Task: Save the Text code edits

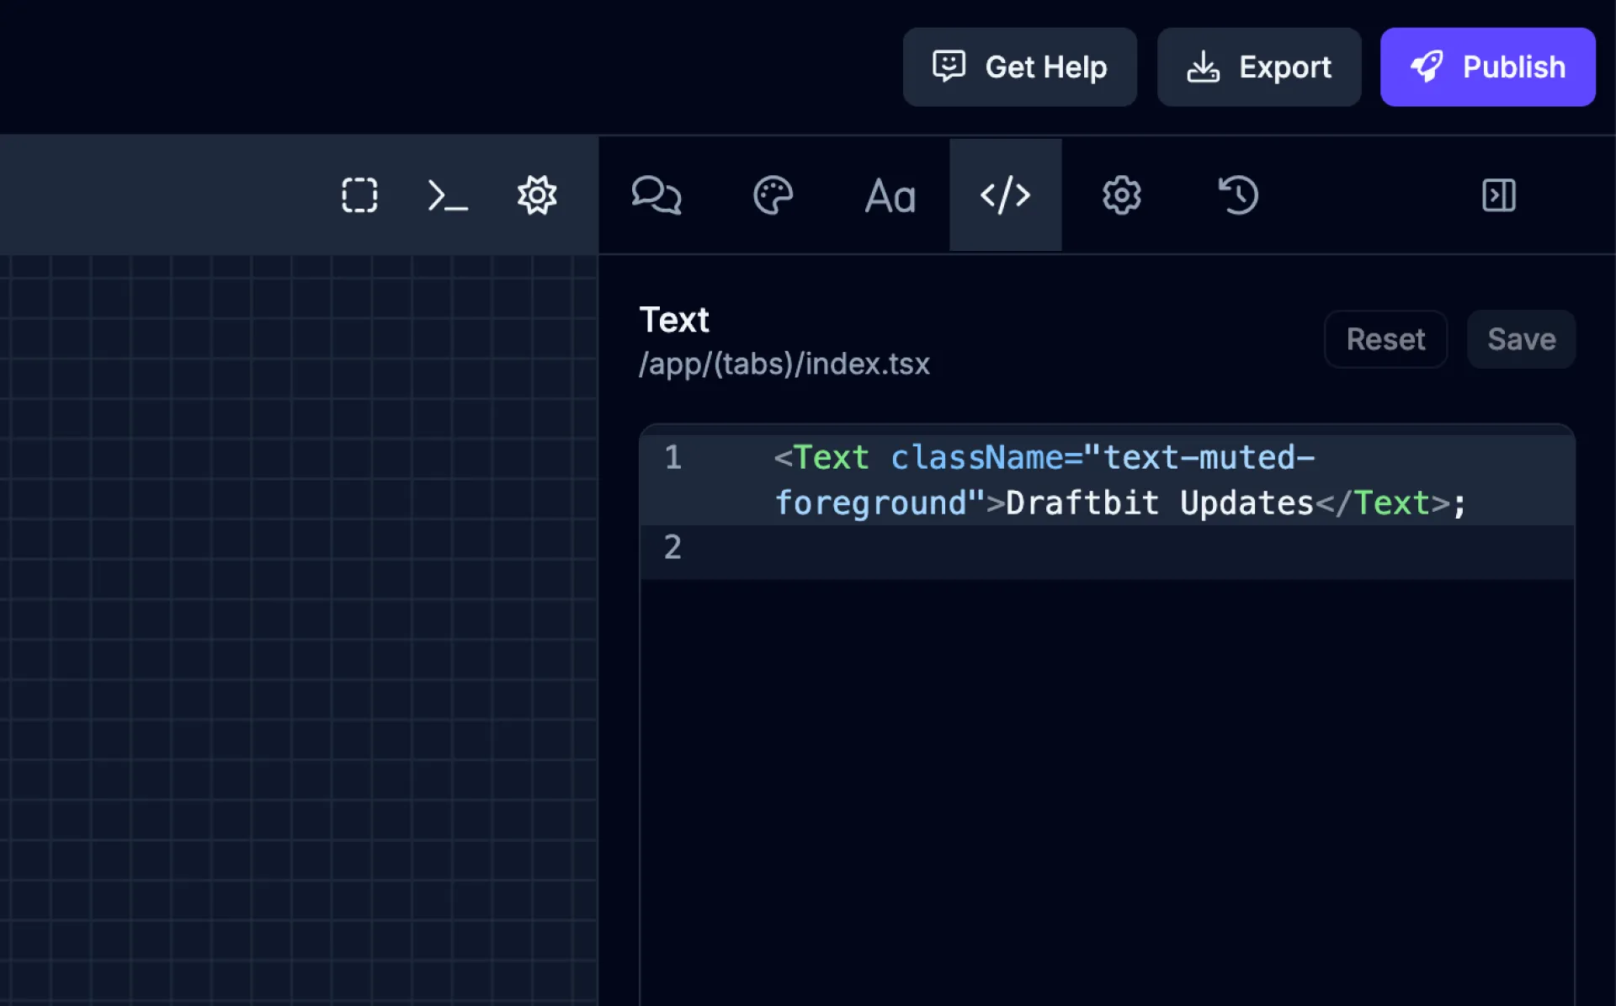Action: [1520, 339]
